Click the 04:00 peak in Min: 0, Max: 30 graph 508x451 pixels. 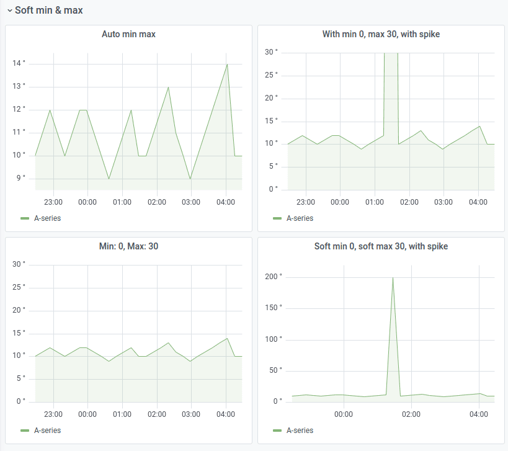click(x=227, y=339)
